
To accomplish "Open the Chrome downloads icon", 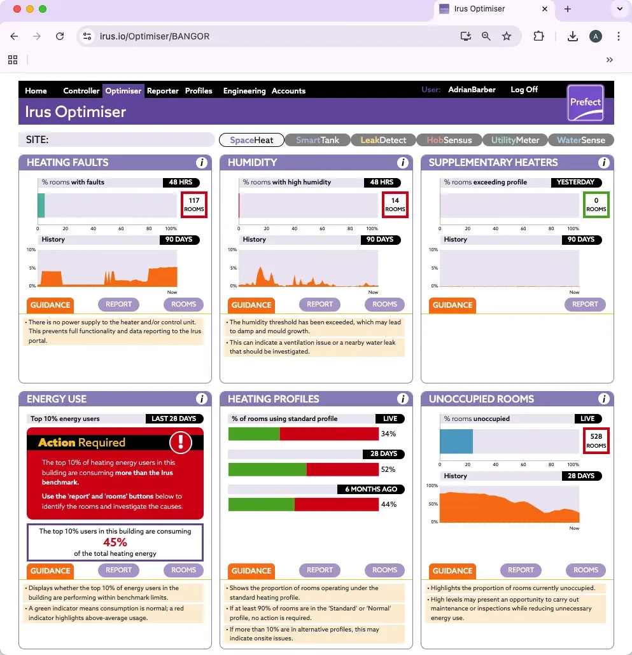I will [573, 36].
